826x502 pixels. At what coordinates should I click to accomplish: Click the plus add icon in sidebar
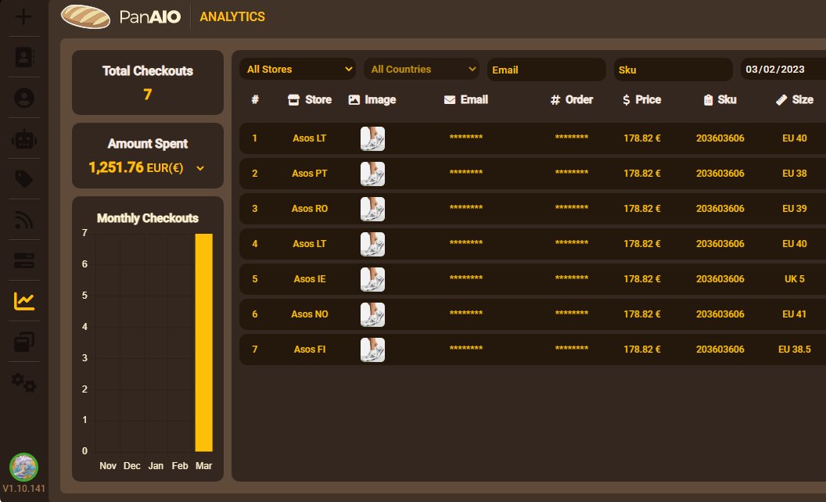point(23,16)
